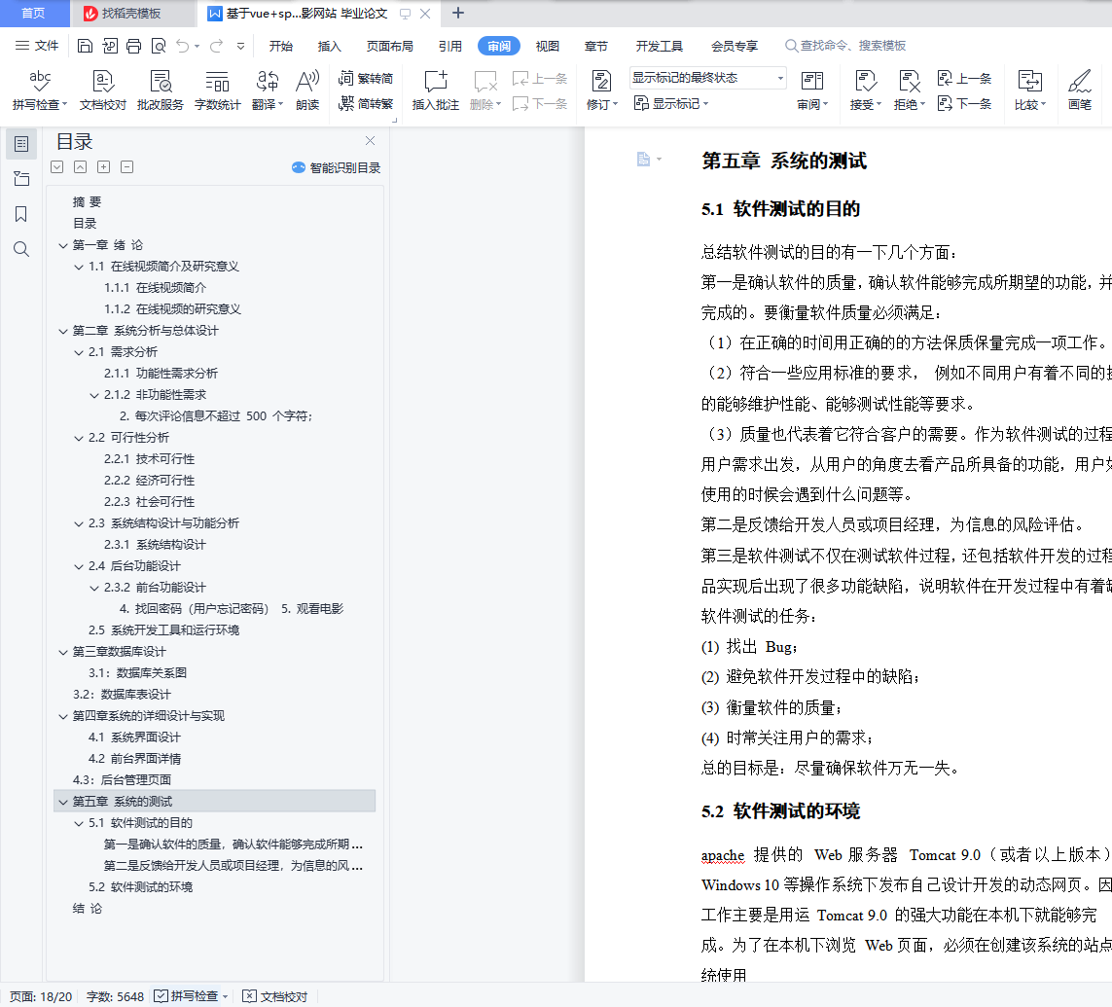Go to the 首页 home tab

[33, 13]
